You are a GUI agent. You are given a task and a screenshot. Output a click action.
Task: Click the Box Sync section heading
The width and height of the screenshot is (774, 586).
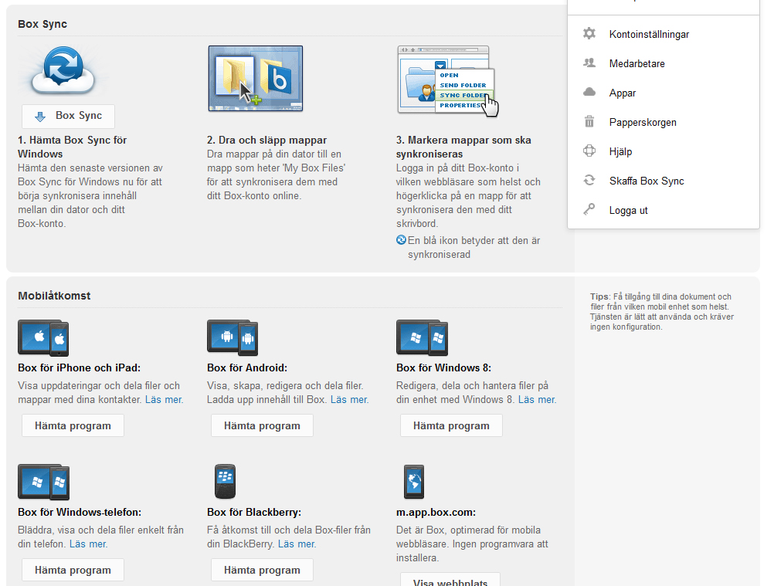coord(42,24)
